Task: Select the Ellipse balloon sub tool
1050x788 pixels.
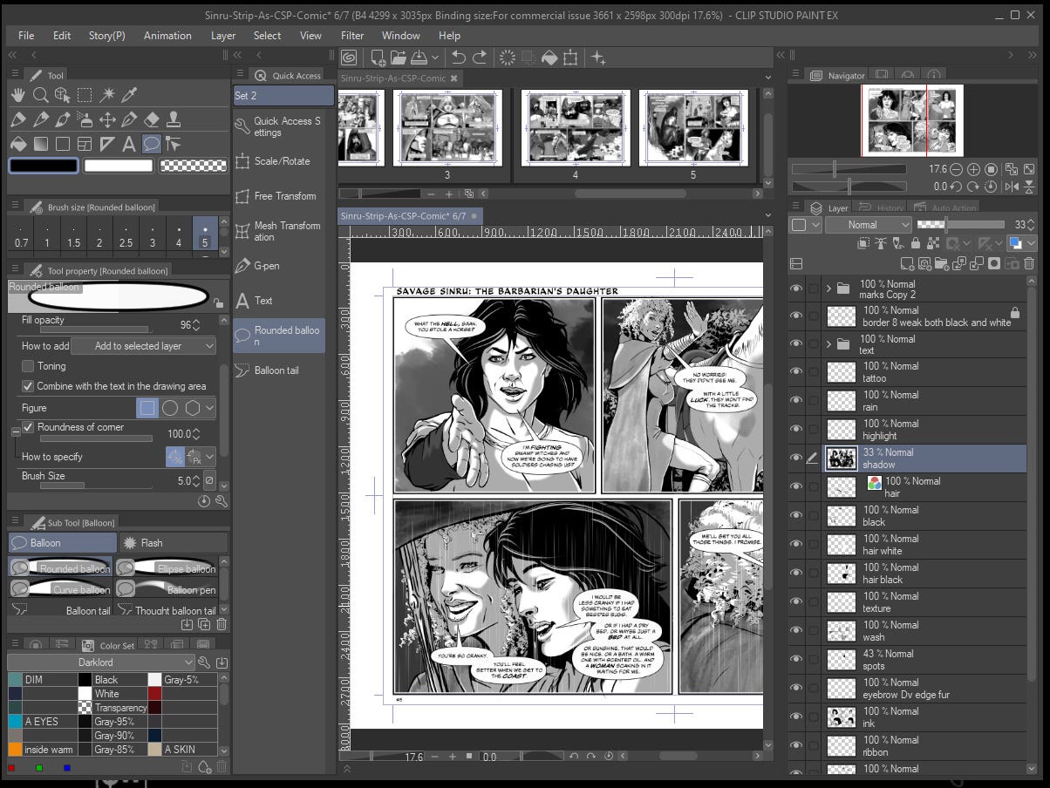Action: (172, 568)
